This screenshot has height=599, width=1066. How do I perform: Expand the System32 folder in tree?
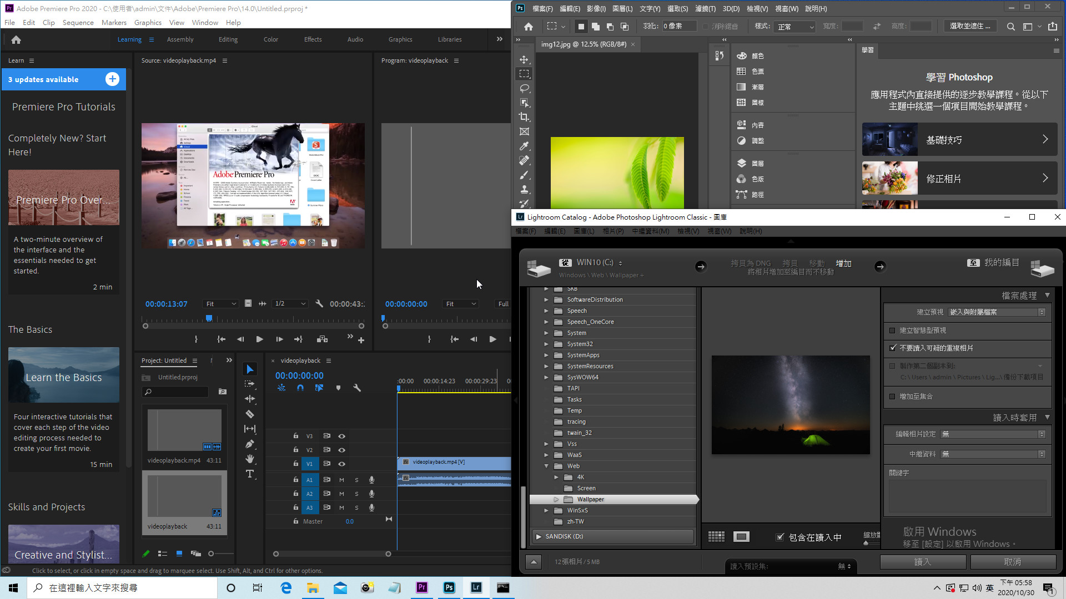[546, 344]
